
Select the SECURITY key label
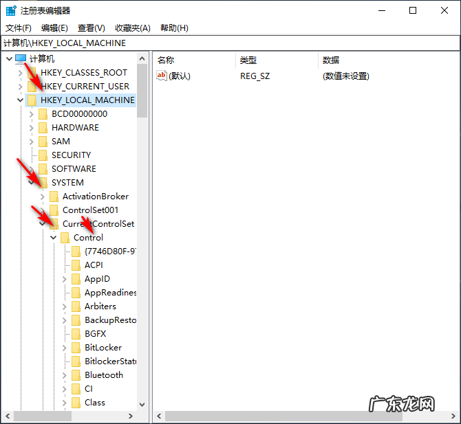pos(71,155)
